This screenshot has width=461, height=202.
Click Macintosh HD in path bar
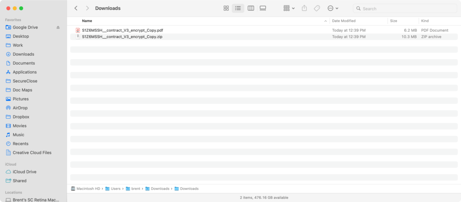tap(87, 189)
